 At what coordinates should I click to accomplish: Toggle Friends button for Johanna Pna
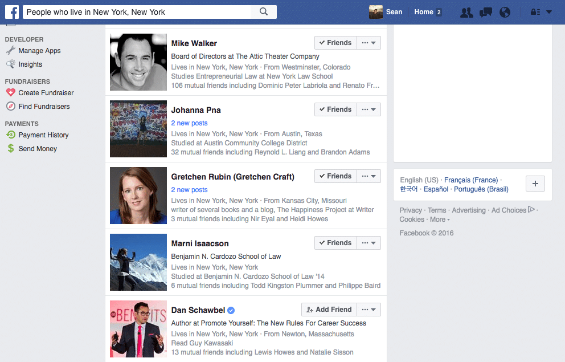pyautogui.click(x=335, y=109)
